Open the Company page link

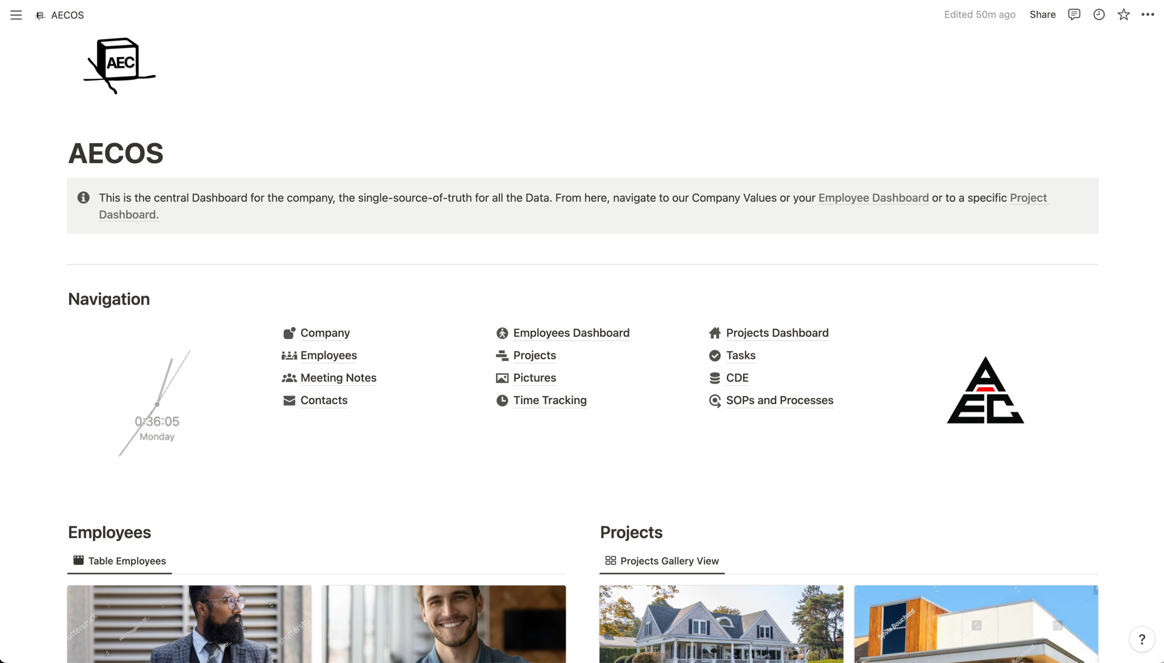tap(325, 333)
